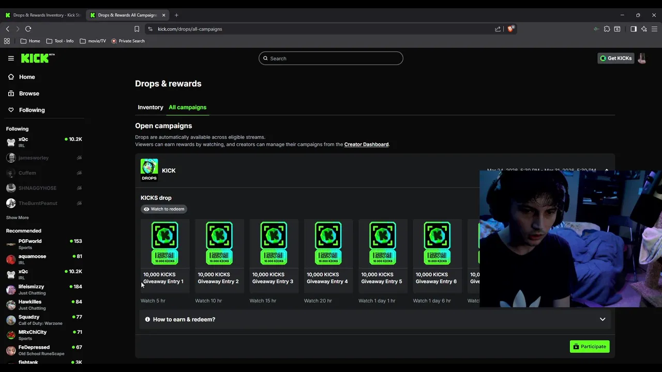Close the All Campaigns browser tab
The image size is (662, 372).
pos(164,15)
